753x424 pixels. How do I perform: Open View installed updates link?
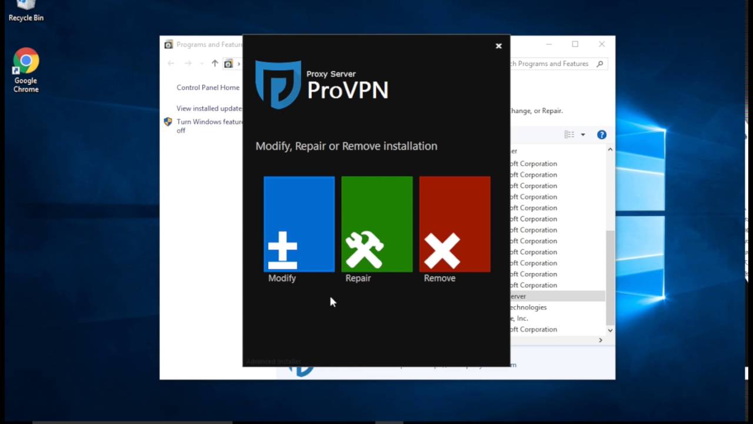pos(209,108)
